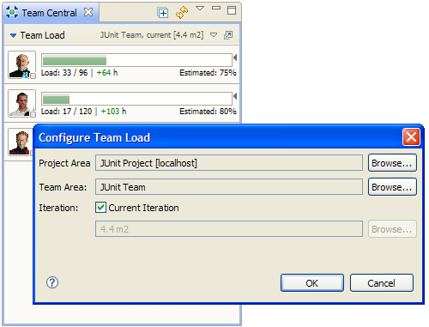Collapse the Team Load section
The height and width of the screenshot is (327, 429).
click(x=13, y=35)
